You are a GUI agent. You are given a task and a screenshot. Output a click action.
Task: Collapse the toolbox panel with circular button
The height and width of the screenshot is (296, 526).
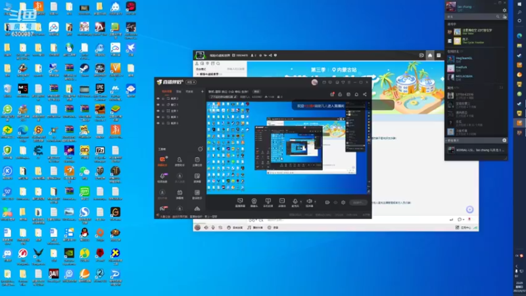point(201,149)
